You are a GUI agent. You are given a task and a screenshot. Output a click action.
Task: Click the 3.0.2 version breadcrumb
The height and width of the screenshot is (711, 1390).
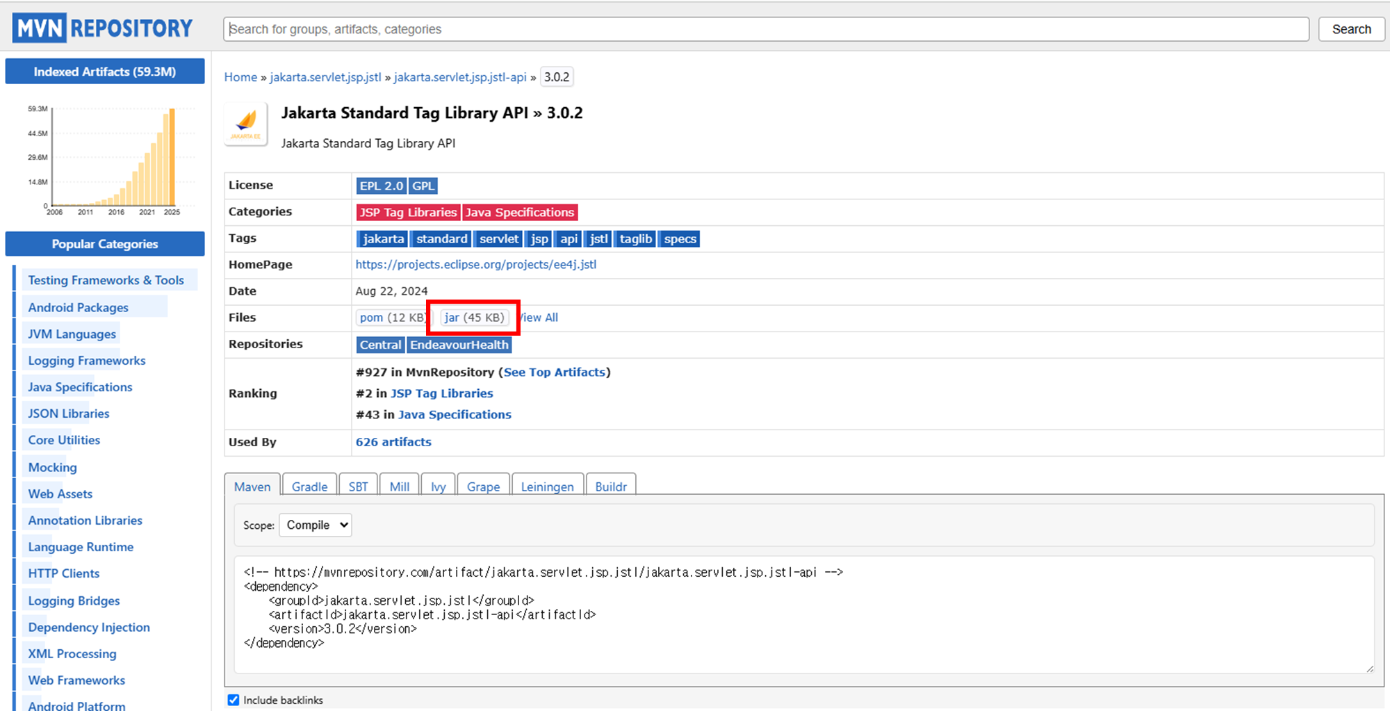coord(557,77)
